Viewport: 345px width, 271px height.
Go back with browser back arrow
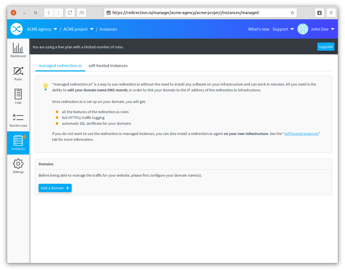[49, 13]
